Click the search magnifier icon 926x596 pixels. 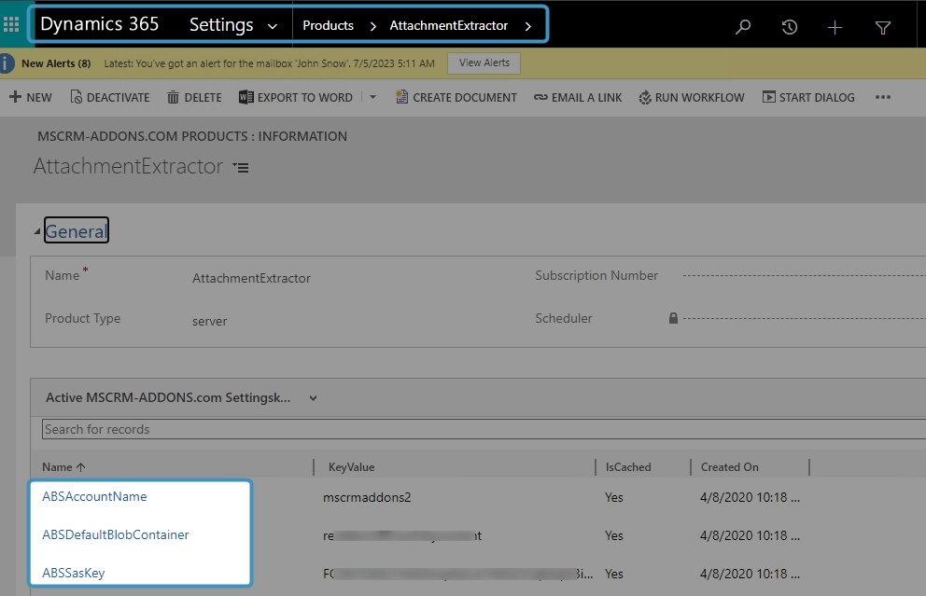click(743, 26)
